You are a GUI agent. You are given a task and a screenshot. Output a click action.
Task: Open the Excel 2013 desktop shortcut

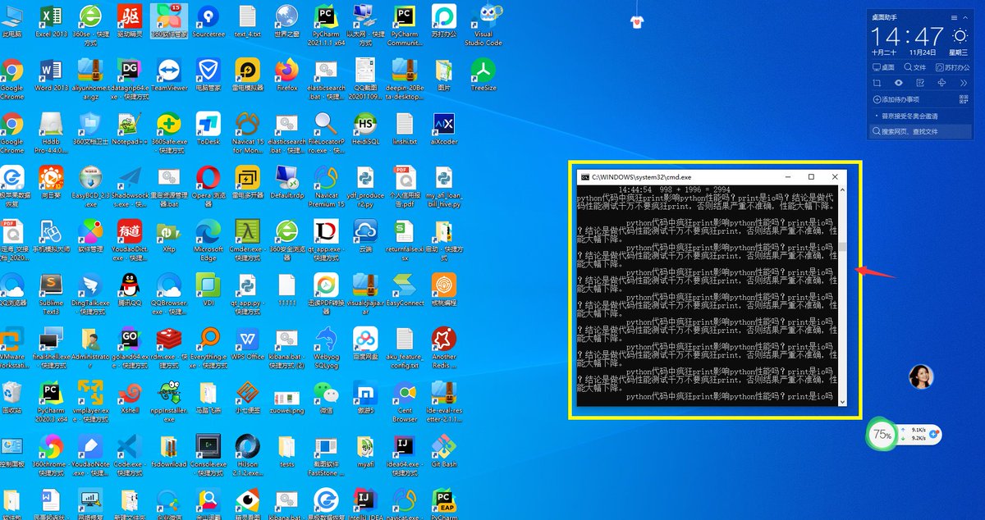49,21
